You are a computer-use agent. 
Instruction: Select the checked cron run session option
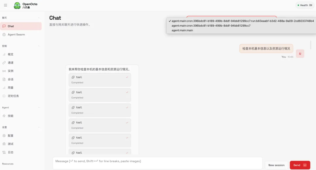[x=242, y=21]
